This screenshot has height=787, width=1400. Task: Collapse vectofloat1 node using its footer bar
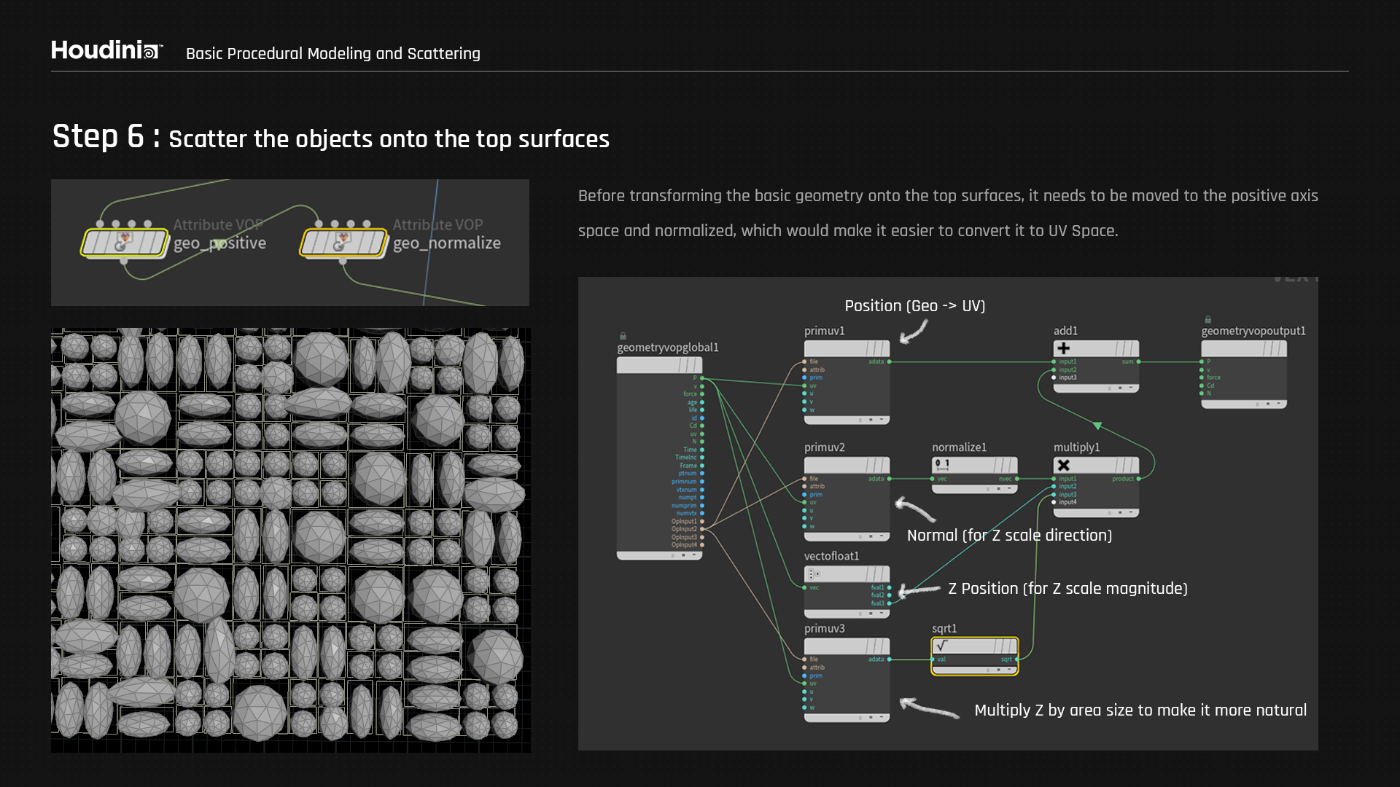tap(847, 614)
